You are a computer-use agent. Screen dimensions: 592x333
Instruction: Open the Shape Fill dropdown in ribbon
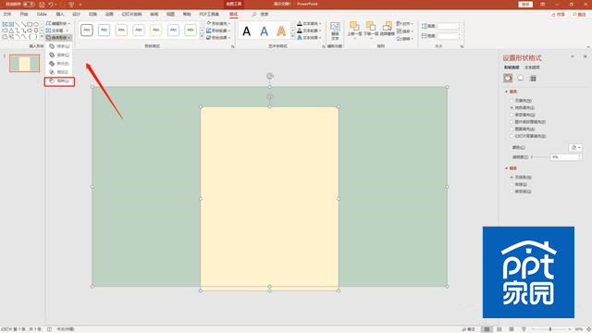click(x=218, y=23)
